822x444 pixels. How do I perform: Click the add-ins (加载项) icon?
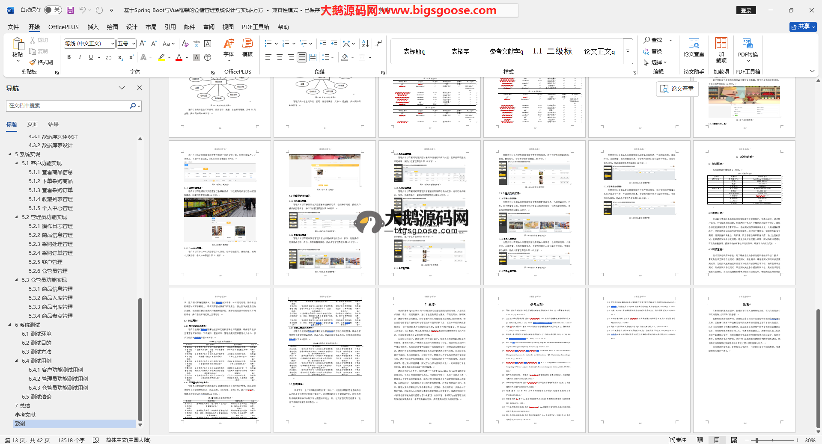pos(721,47)
